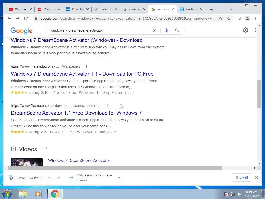Click the vertical page scrollbar thumb

coord(259,94)
